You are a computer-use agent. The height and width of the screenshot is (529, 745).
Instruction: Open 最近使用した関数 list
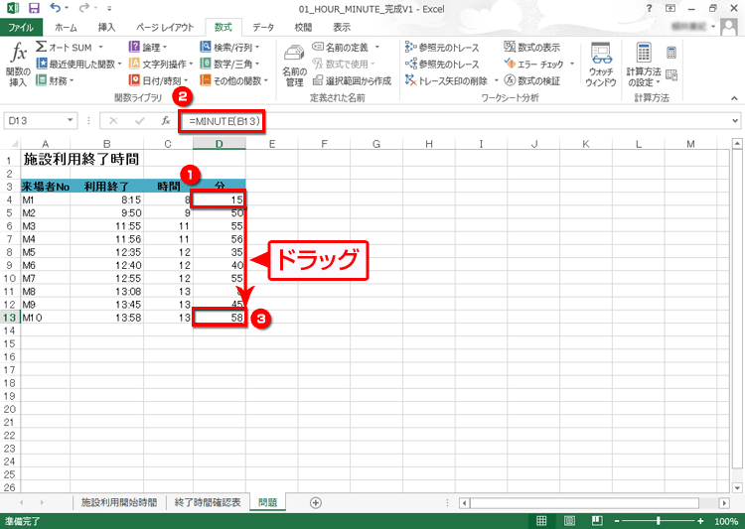tap(78, 64)
